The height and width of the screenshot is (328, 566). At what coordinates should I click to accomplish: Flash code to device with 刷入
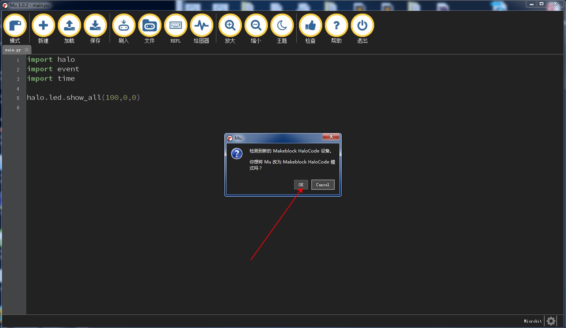tap(124, 29)
